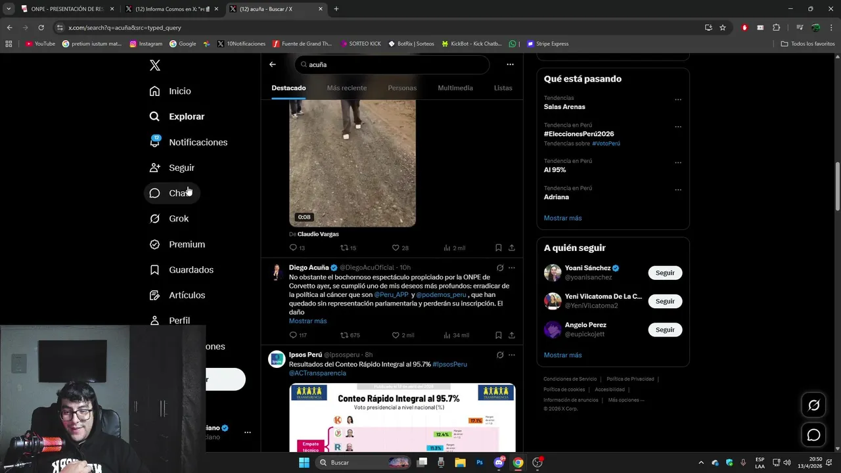Open Ipsos Perú profile name
The image size is (841, 473).
[306, 355]
